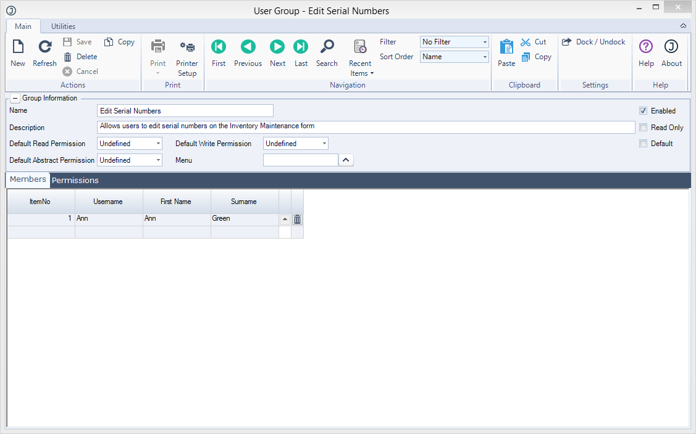Click the Refresh icon

click(x=44, y=47)
